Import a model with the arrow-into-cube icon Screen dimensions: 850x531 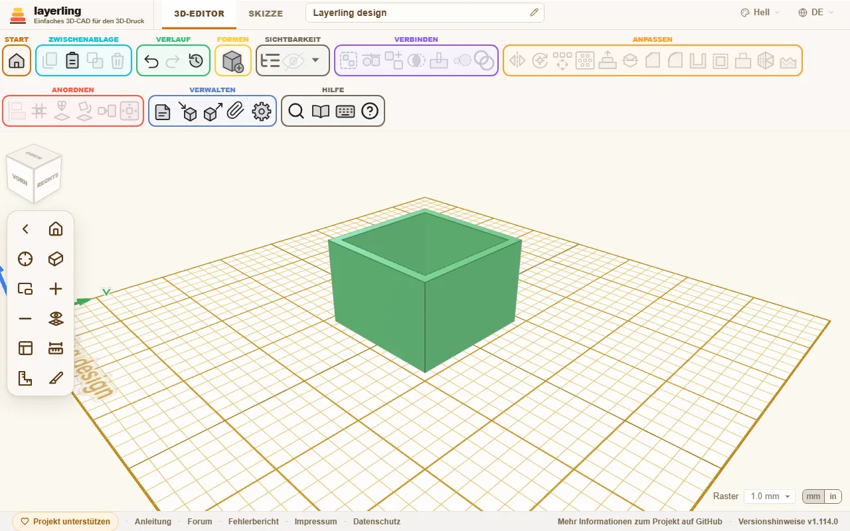coord(188,112)
